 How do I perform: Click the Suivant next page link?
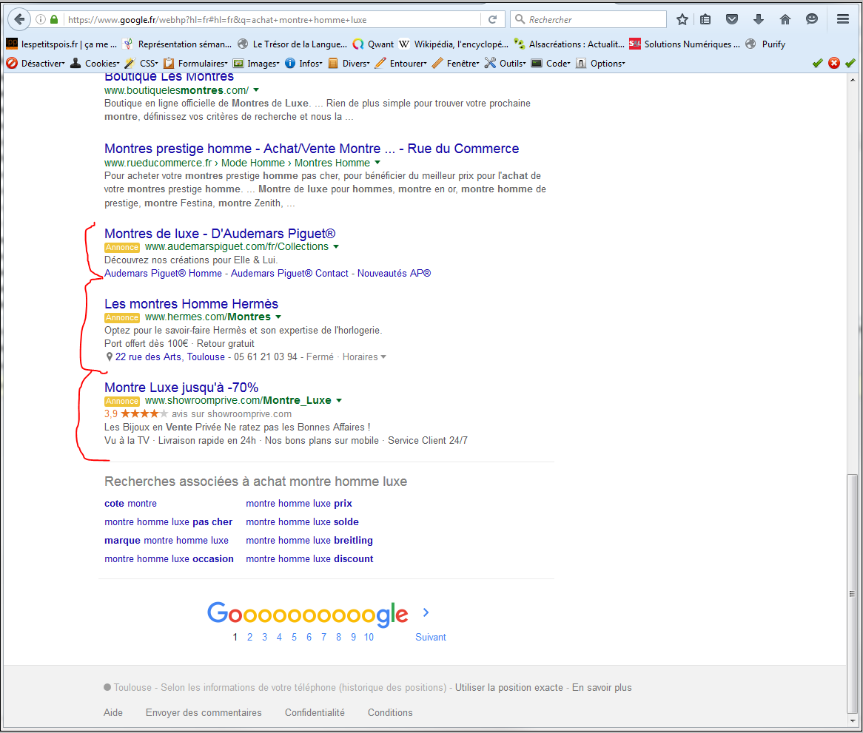click(431, 637)
